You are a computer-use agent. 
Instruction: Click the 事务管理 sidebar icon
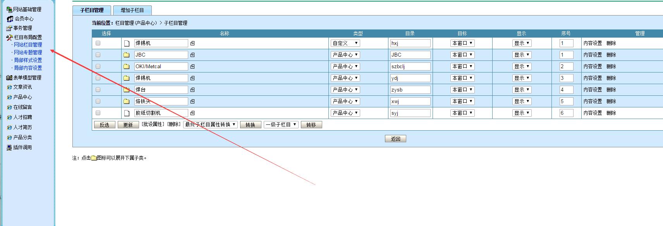click(x=9, y=28)
